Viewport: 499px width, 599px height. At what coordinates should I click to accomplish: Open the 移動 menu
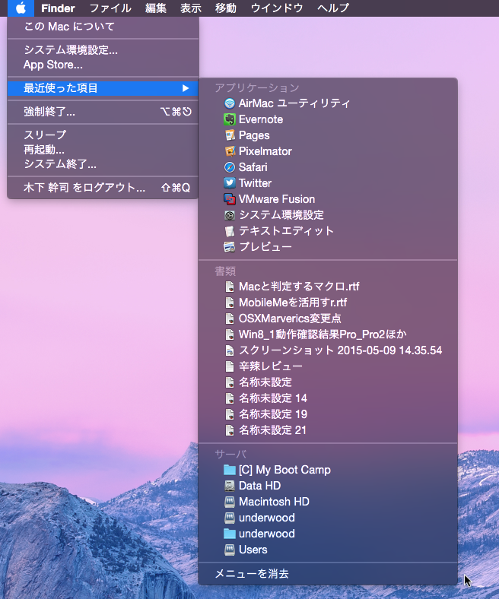[226, 8]
